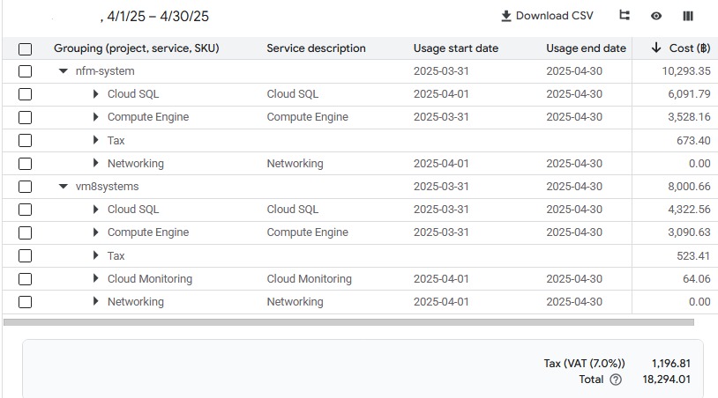Click the Total value 18,294.01

click(666, 380)
